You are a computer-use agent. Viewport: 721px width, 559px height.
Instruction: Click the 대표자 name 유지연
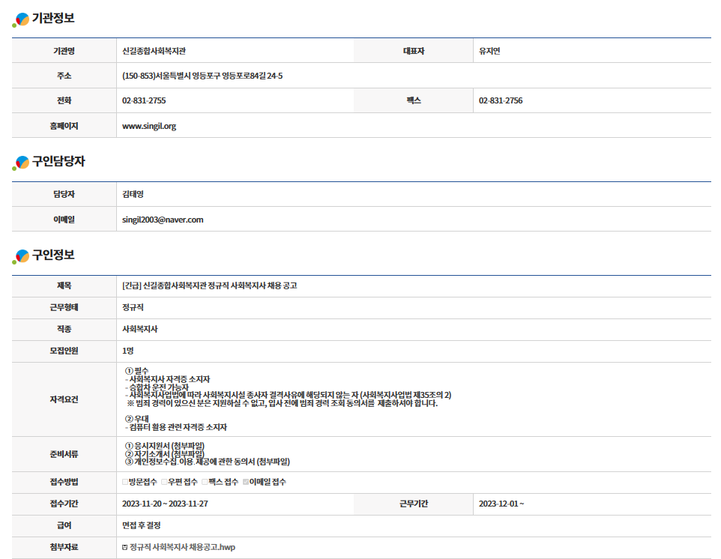click(489, 51)
